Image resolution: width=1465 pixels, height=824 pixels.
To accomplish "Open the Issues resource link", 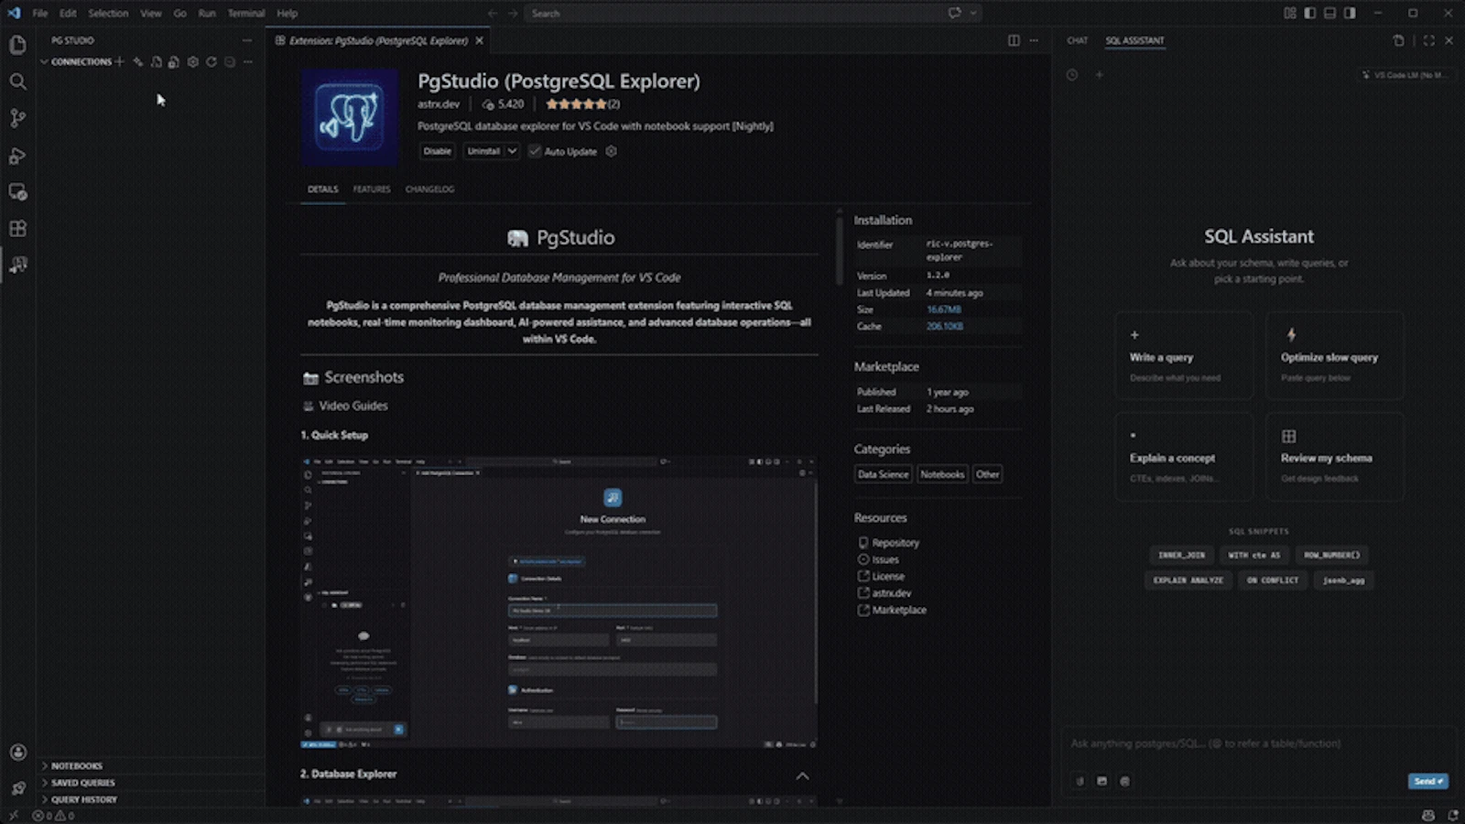I will (884, 559).
